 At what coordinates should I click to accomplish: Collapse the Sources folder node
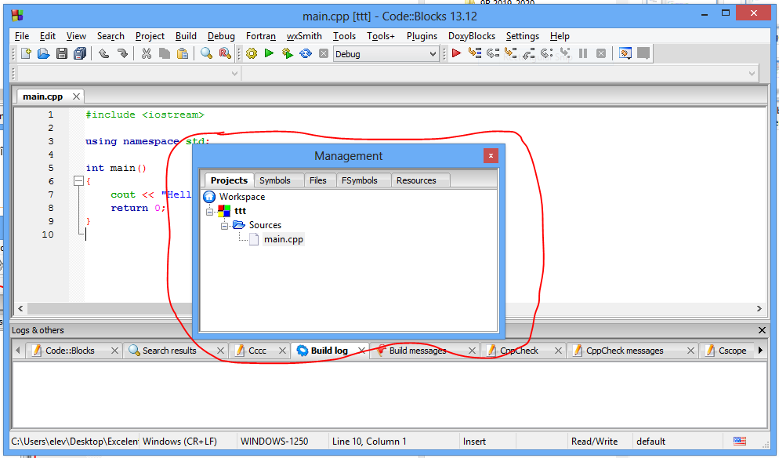(225, 227)
